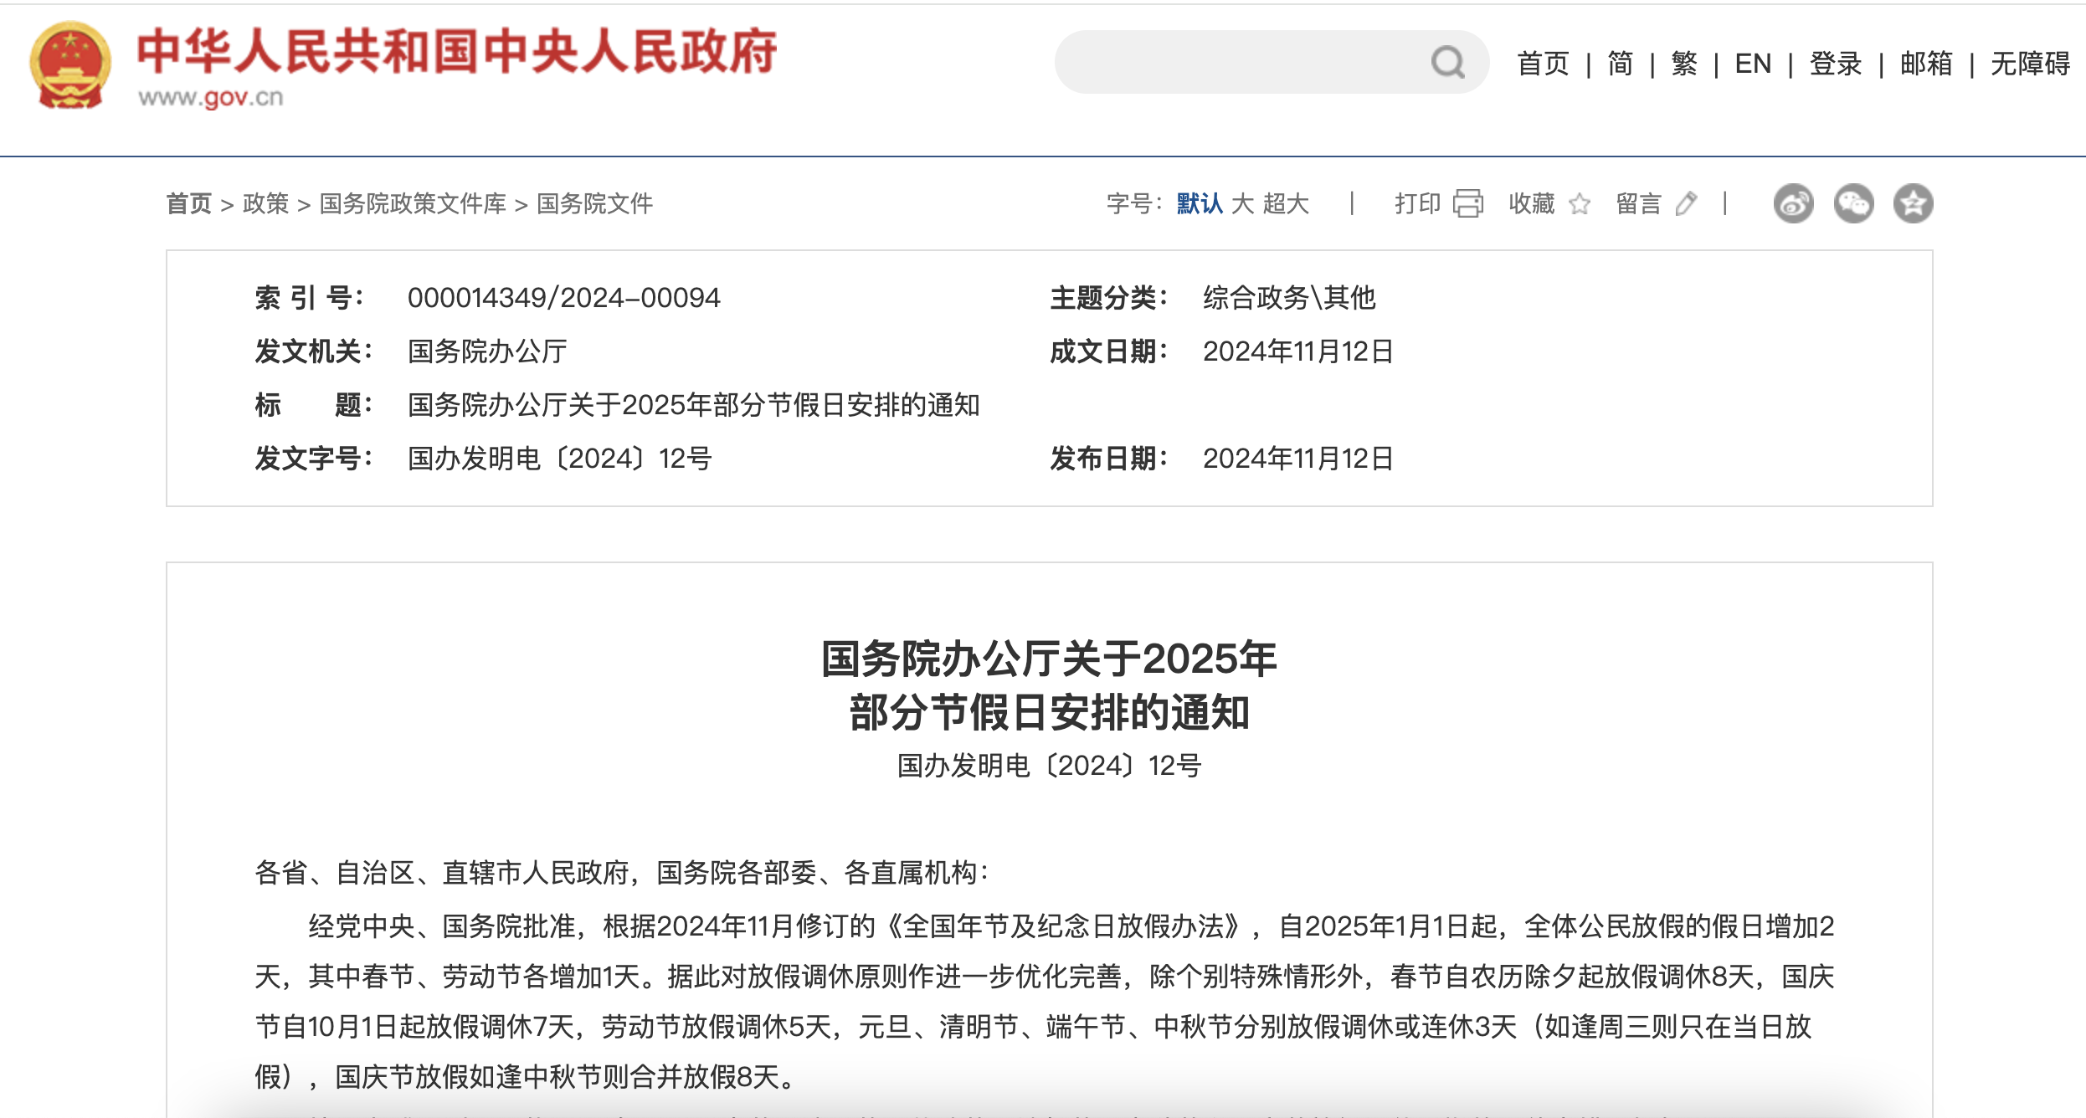Click the round star share icon

pyautogui.click(x=1914, y=203)
